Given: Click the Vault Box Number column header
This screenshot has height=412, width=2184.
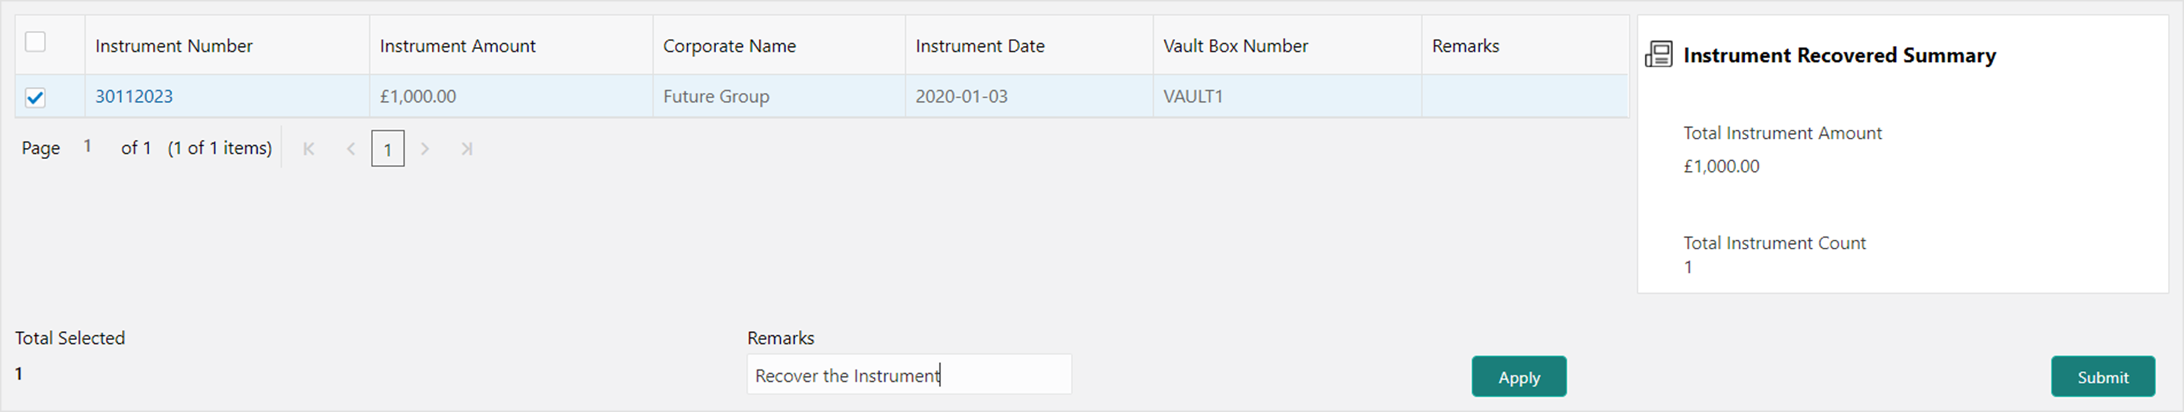Looking at the screenshot, I should click(1234, 45).
